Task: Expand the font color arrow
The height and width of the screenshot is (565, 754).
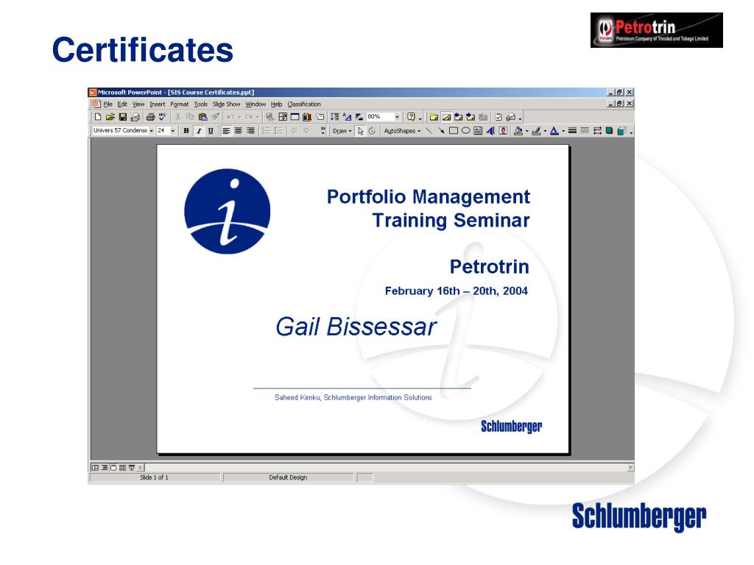Action: point(563,131)
